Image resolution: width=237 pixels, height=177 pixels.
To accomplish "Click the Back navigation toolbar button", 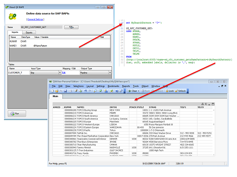I will pos(146,91).
